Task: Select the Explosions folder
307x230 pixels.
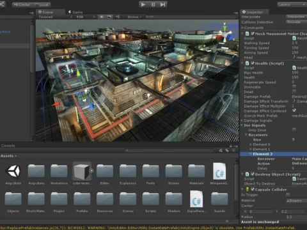Action: tap(128, 173)
